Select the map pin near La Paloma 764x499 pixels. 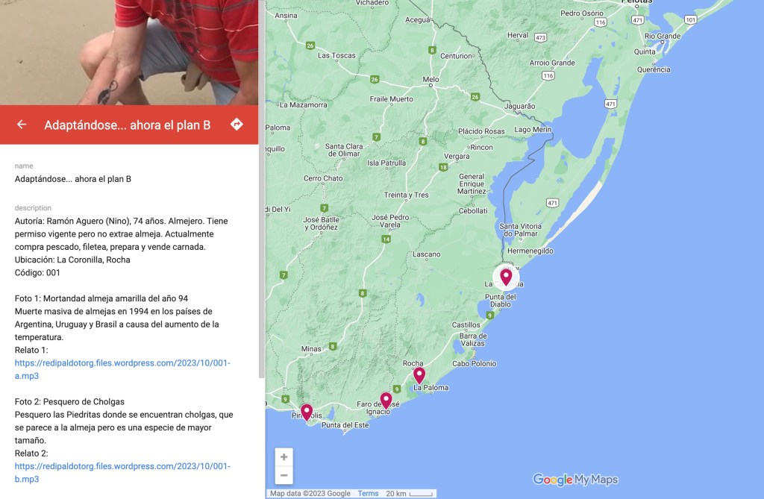419,375
